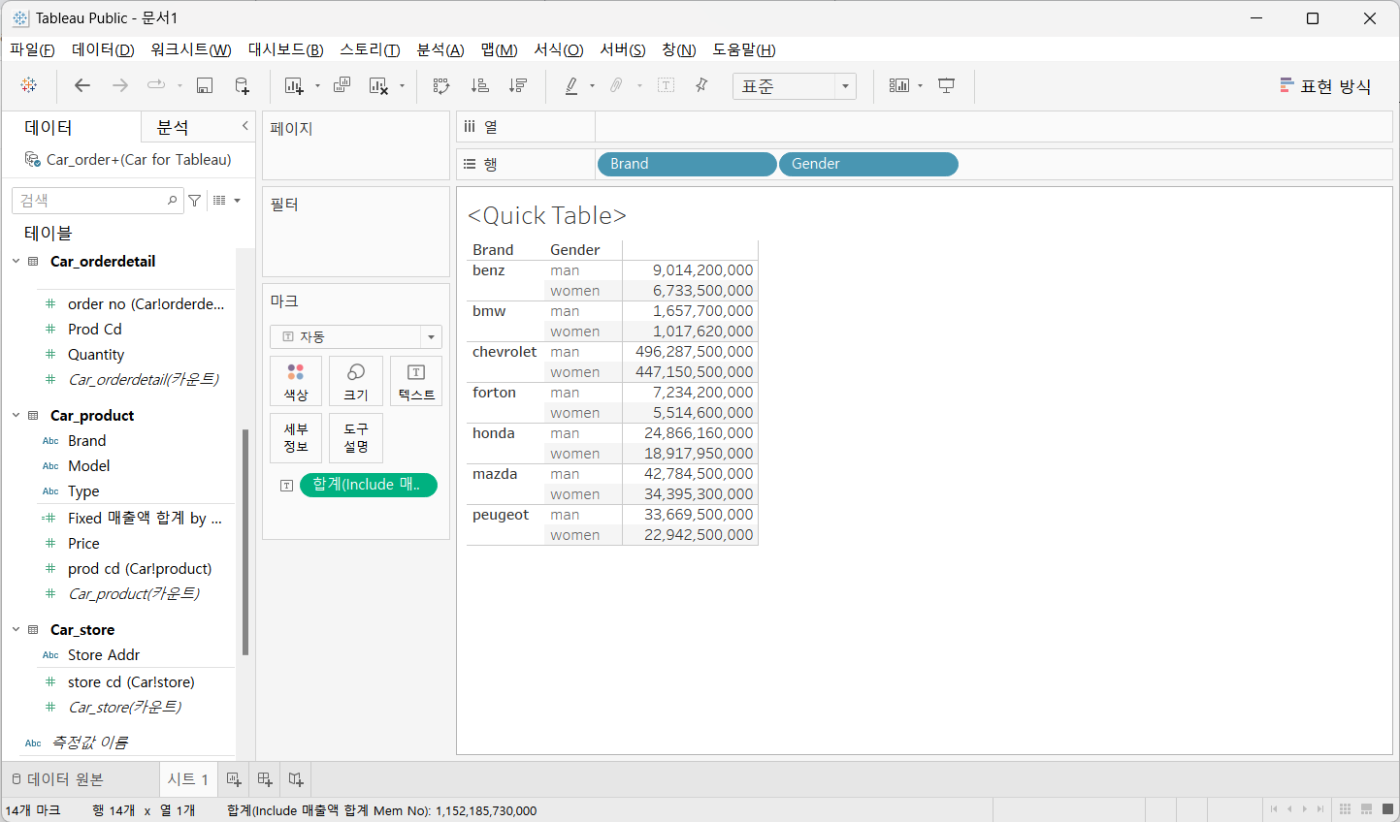This screenshot has width=1400, height=822.
Task: Click the search magnifier icon
Action: [x=173, y=201]
